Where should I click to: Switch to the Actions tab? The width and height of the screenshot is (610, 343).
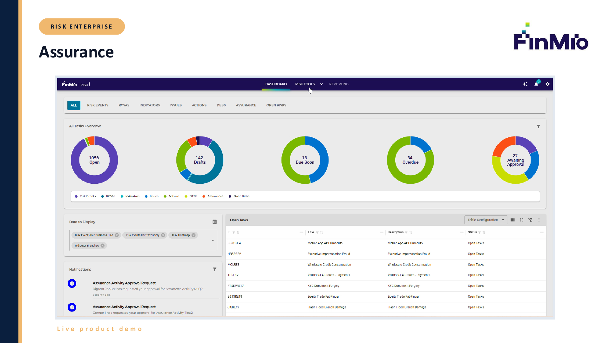[x=199, y=105]
